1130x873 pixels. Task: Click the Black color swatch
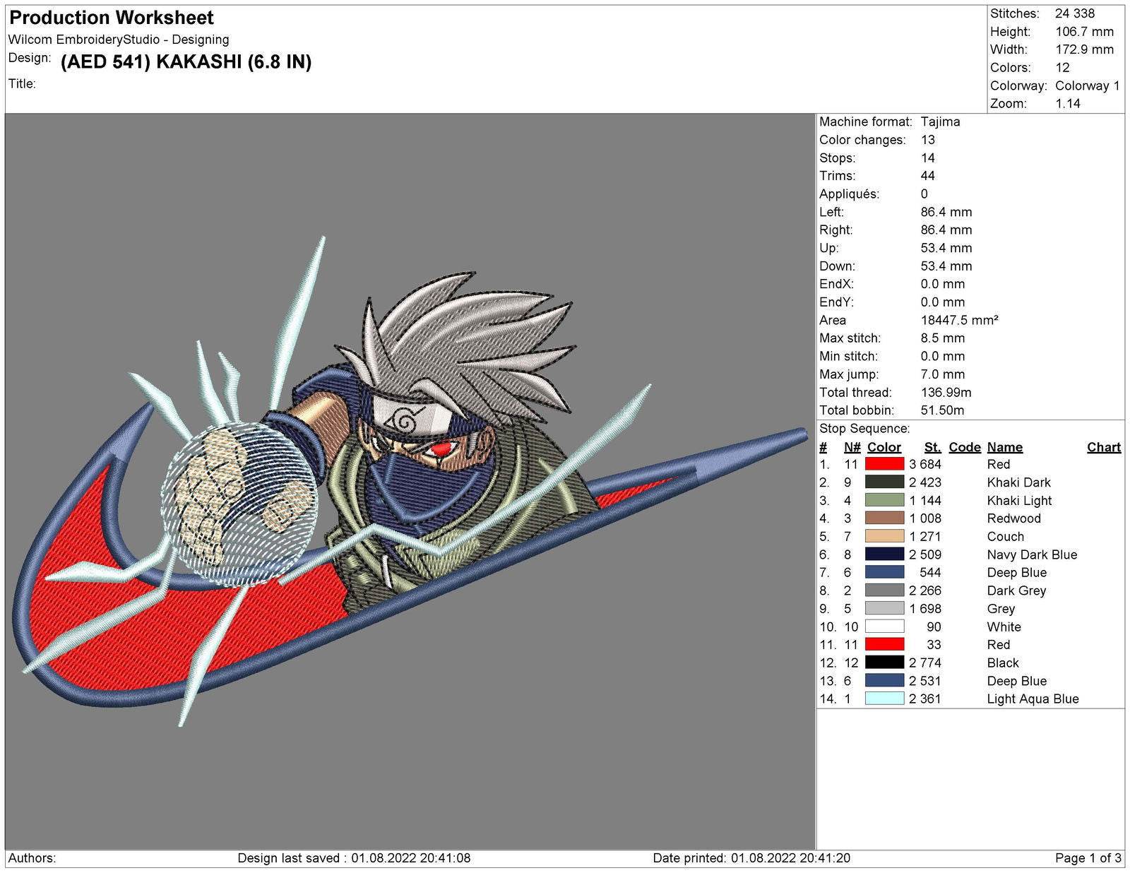coord(884,663)
